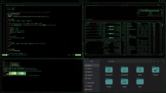Expand the view options chevron in Files
Viewport: 166px width, 93px height.
[160, 61]
